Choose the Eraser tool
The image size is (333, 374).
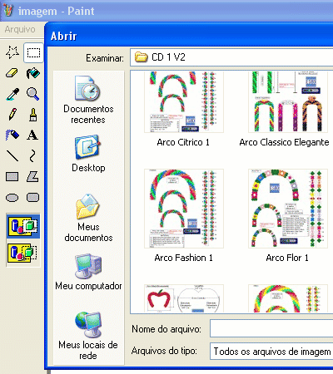click(x=12, y=73)
